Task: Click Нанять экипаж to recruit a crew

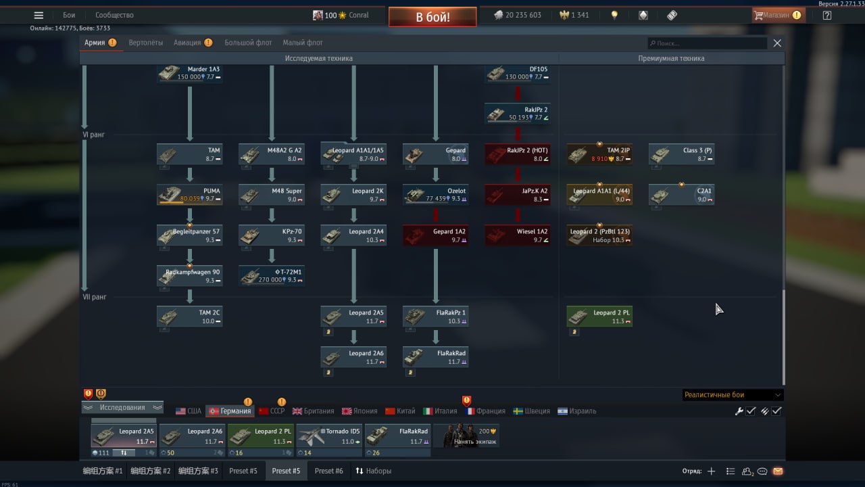Action: click(x=466, y=436)
